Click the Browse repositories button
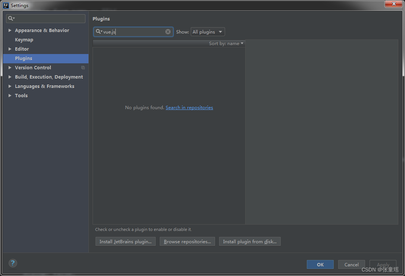This screenshot has height=276, width=405. coord(187,242)
